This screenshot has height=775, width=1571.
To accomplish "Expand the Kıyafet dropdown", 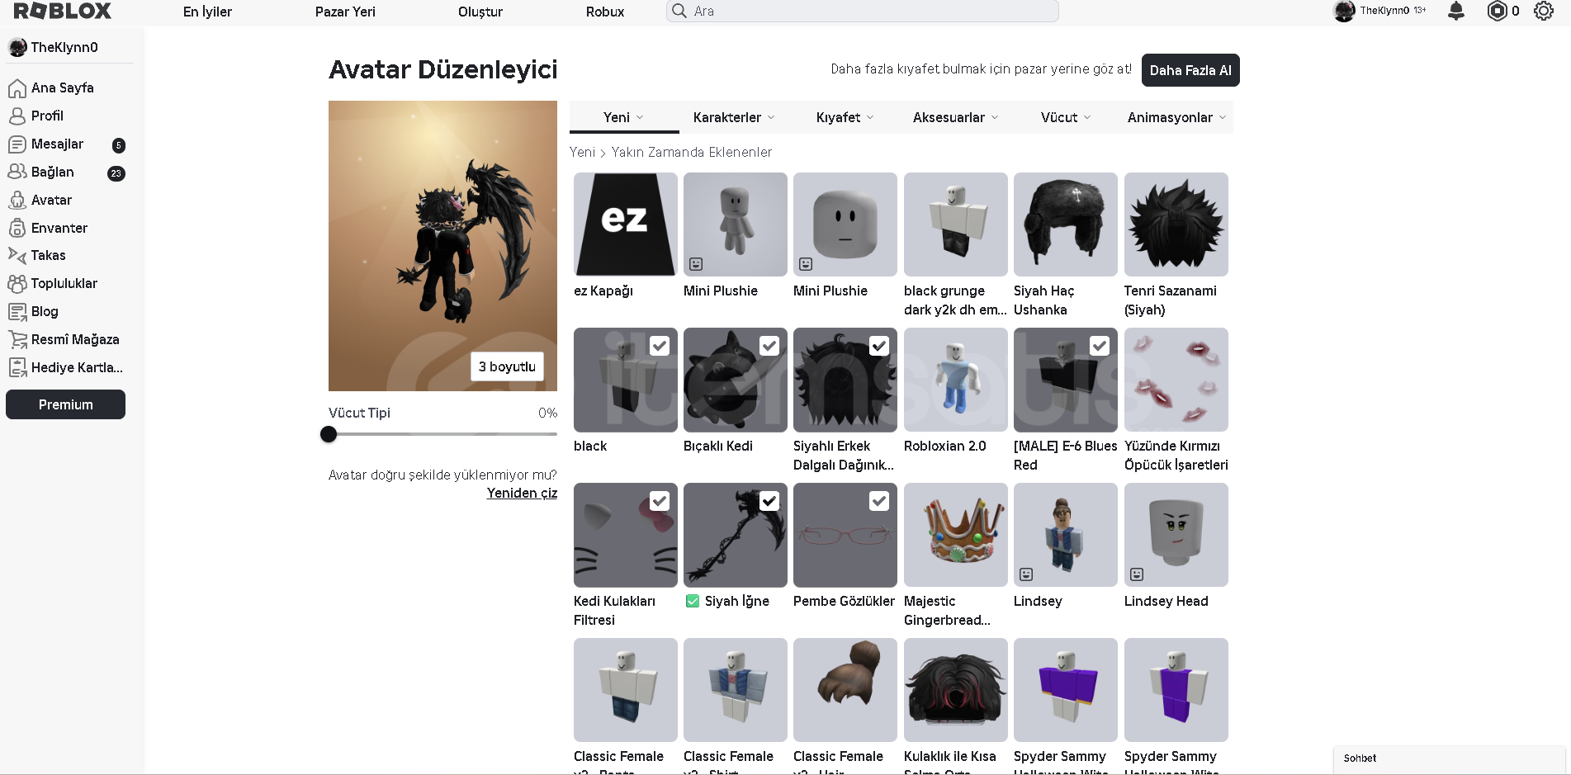I will coord(845,117).
